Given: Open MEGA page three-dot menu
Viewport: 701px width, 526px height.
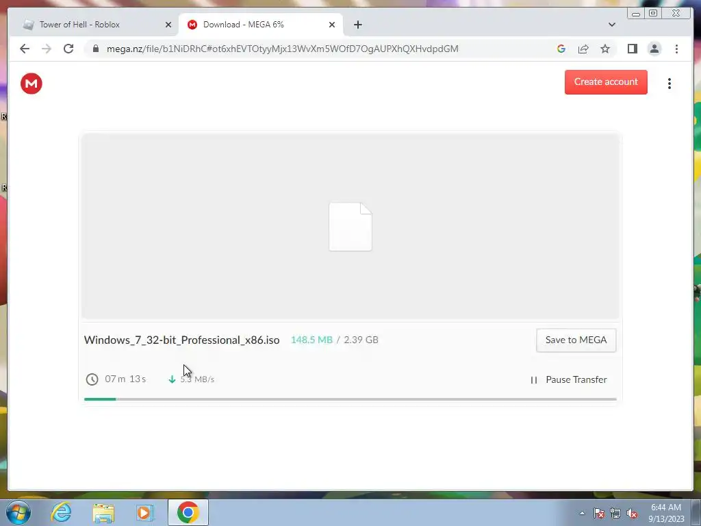Looking at the screenshot, I should coord(670,84).
